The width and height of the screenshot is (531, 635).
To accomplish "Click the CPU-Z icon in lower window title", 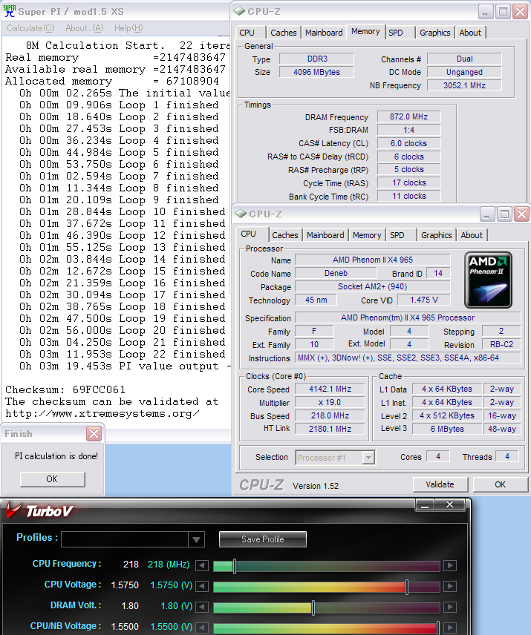I will pos(241,214).
